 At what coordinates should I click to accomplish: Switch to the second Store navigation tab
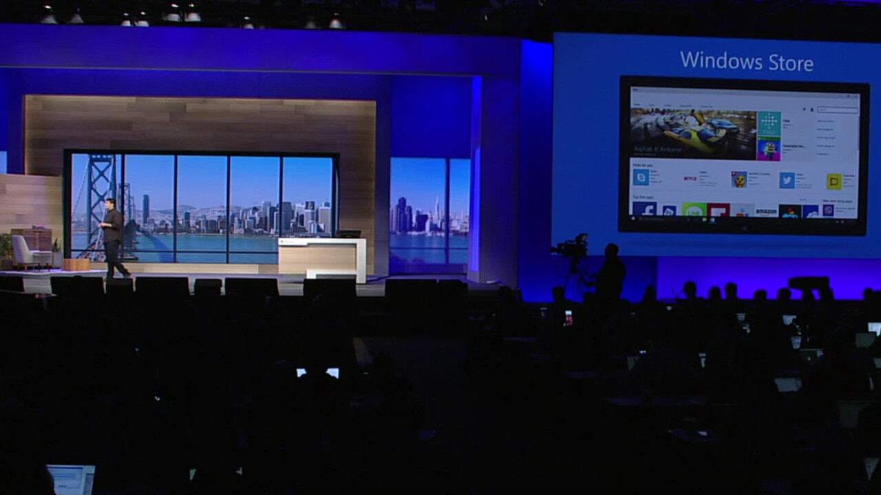pyautogui.click(x=651, y=105)
